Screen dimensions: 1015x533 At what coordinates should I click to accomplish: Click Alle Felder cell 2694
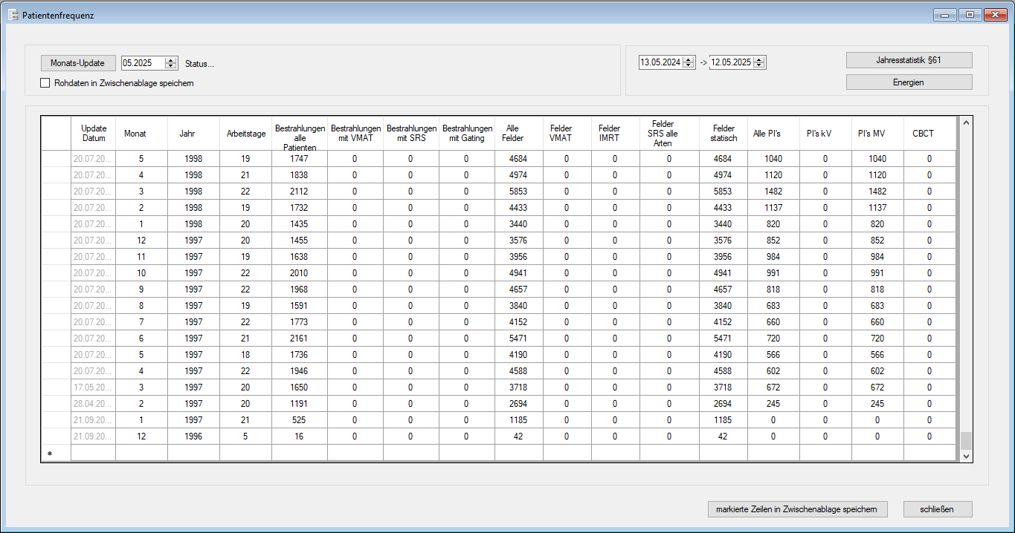pyautogui.click(x=519, y=403)
